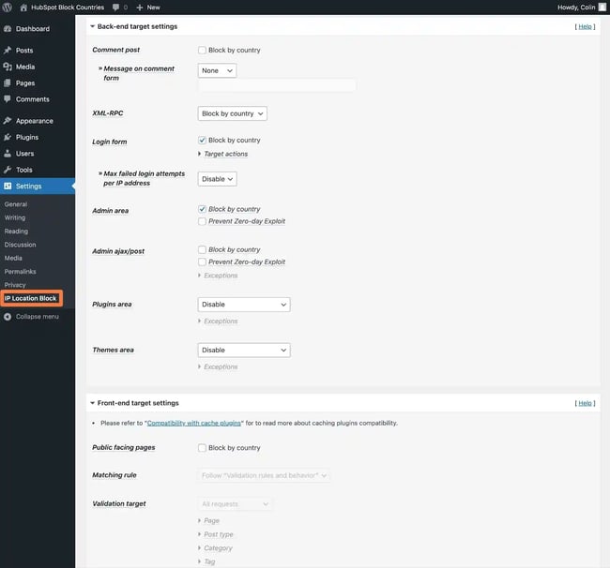Screen dimensions: 610x568
Task: Click Howdy, Colin account link
Action: tap(576, 7)
